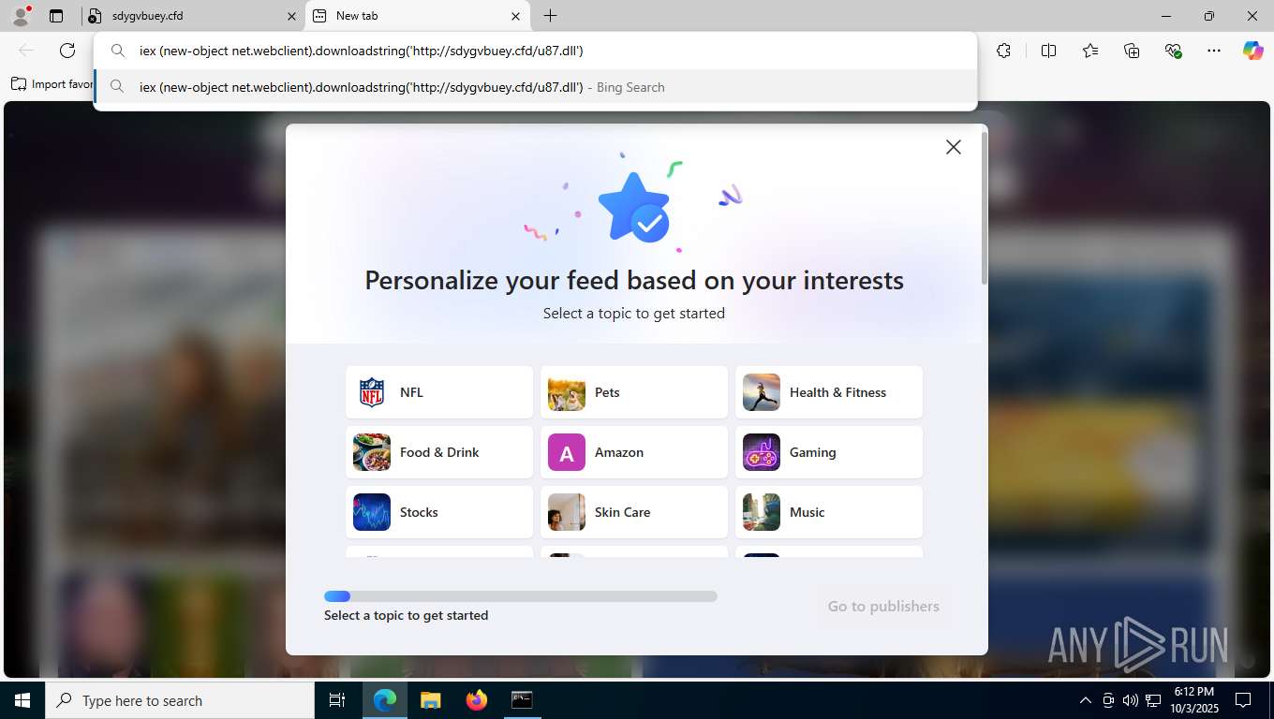Select the Music topic card
The width and height of the screenshot is (1274, 719).
point(829,512)
